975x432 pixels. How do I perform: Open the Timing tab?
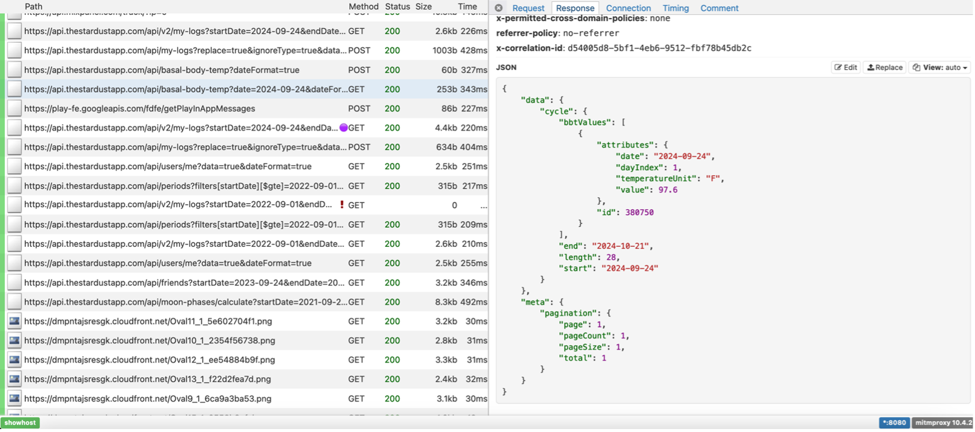676,8
